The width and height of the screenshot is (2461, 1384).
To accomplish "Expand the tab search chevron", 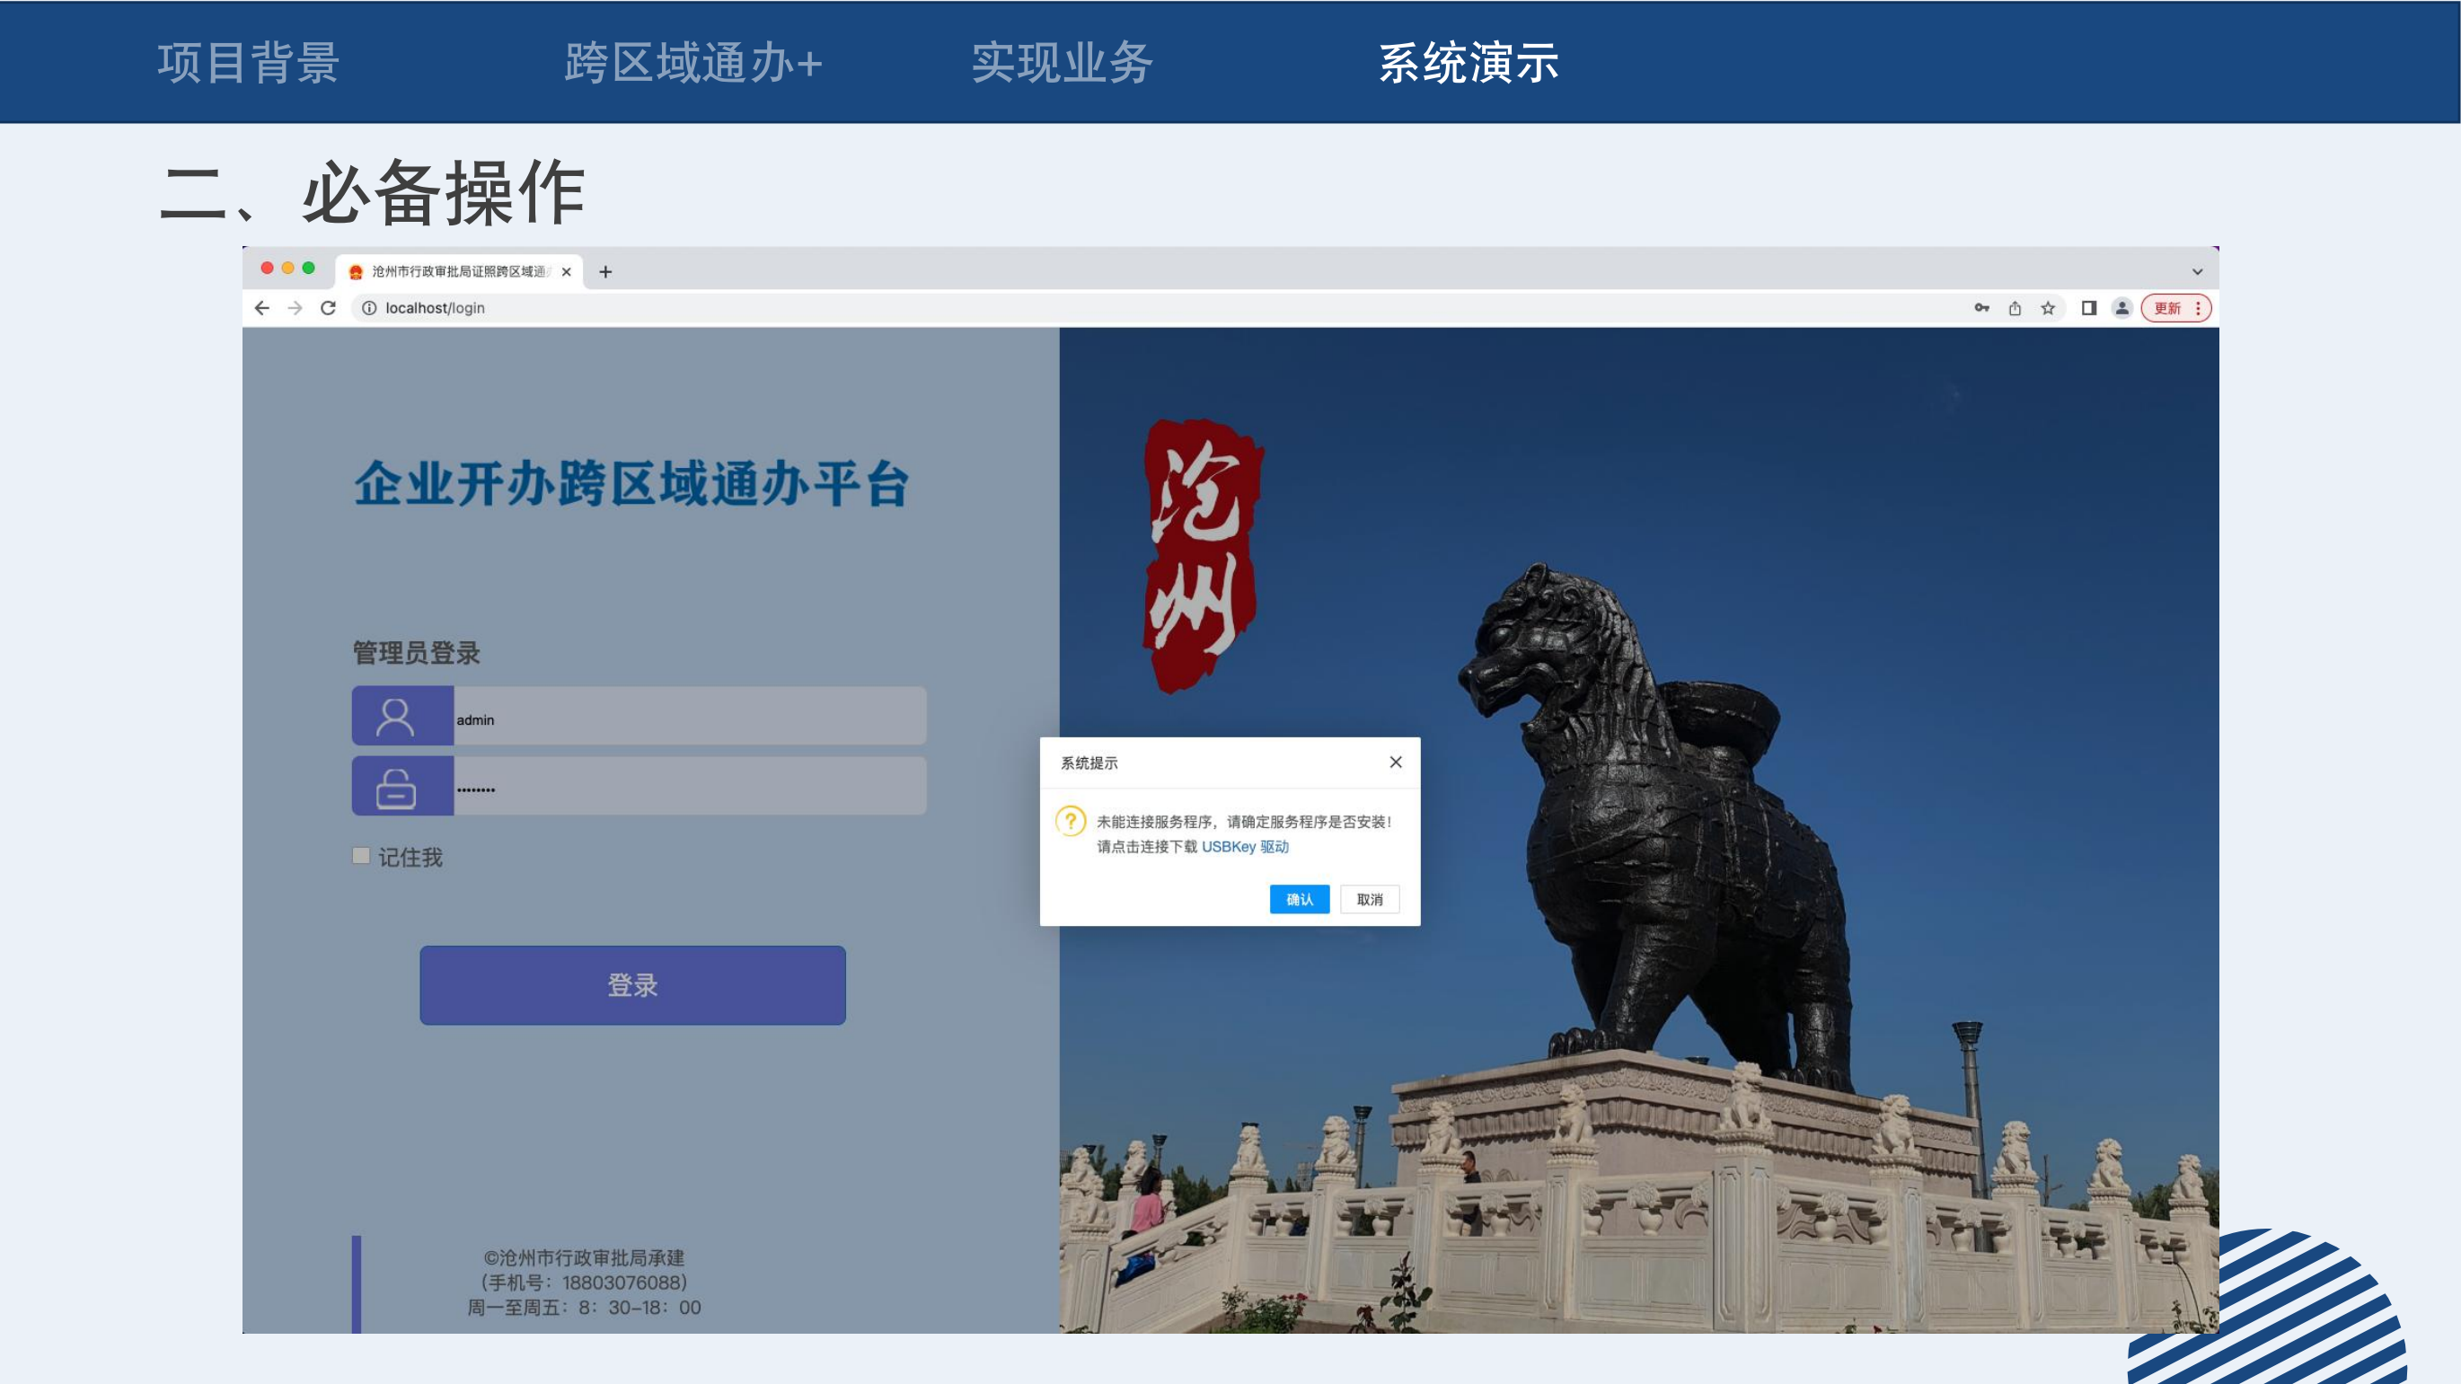I will pos(2196,271).
